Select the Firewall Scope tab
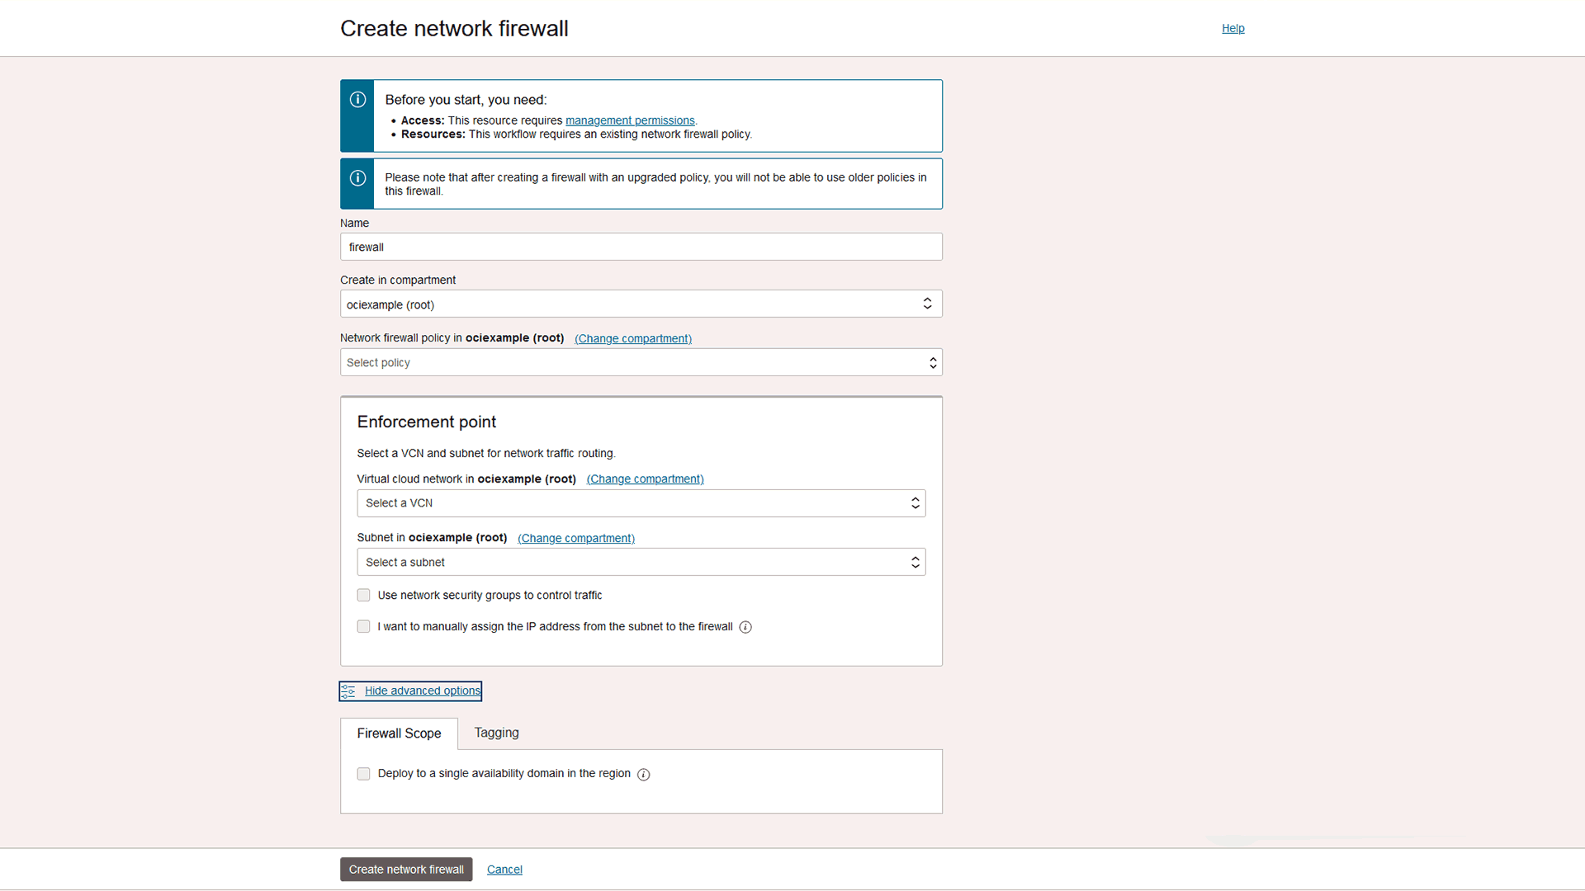Screen dimensions: 1585x891 [399, 733]
